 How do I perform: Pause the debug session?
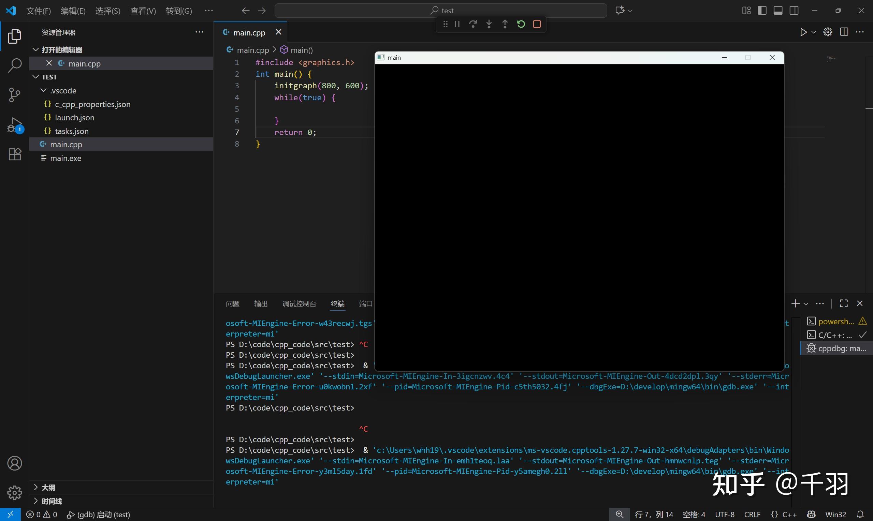click(x=457, y=24)
